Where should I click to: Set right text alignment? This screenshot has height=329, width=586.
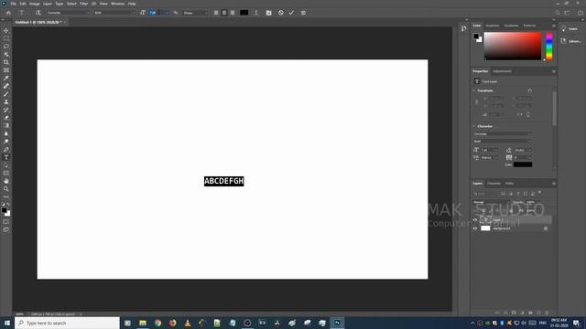click(233, 13)
